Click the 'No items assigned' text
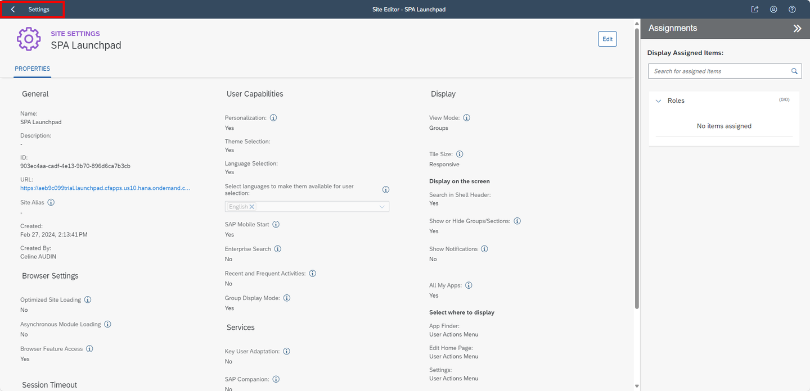 click(724, 126)
